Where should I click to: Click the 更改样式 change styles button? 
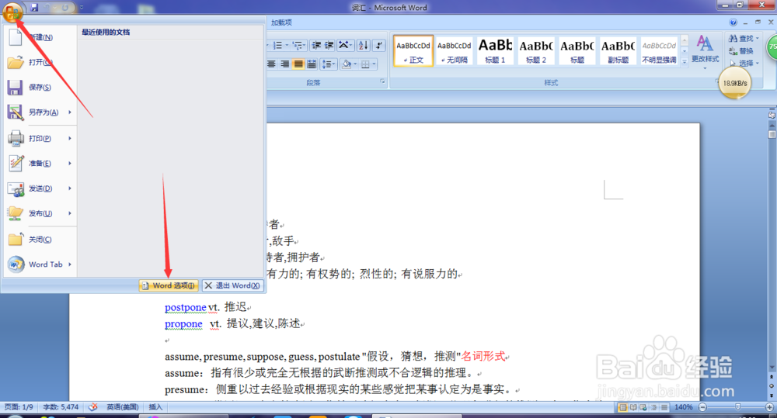(705, 50)
